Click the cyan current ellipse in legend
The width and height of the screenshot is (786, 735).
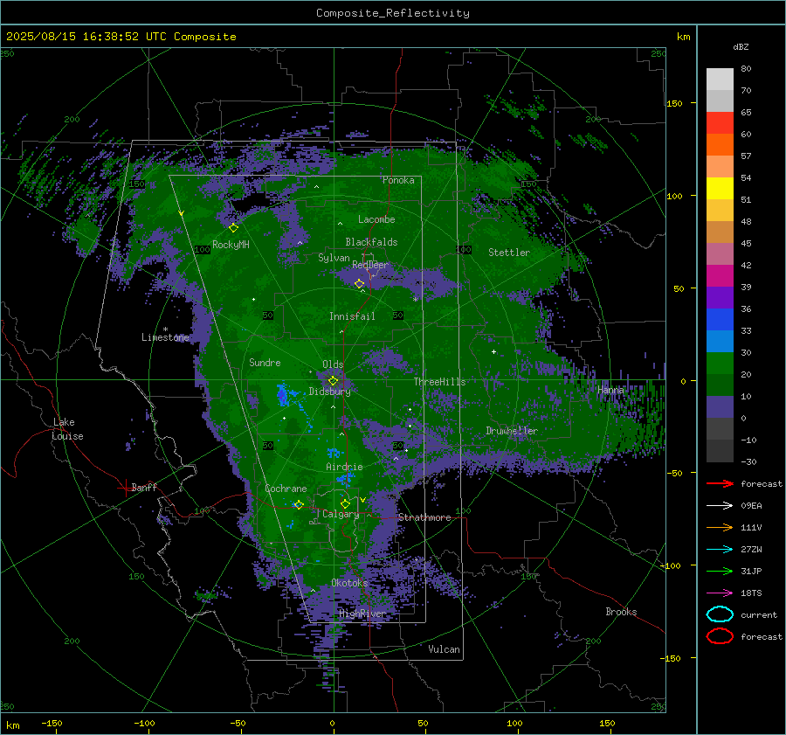click(720, 614)
